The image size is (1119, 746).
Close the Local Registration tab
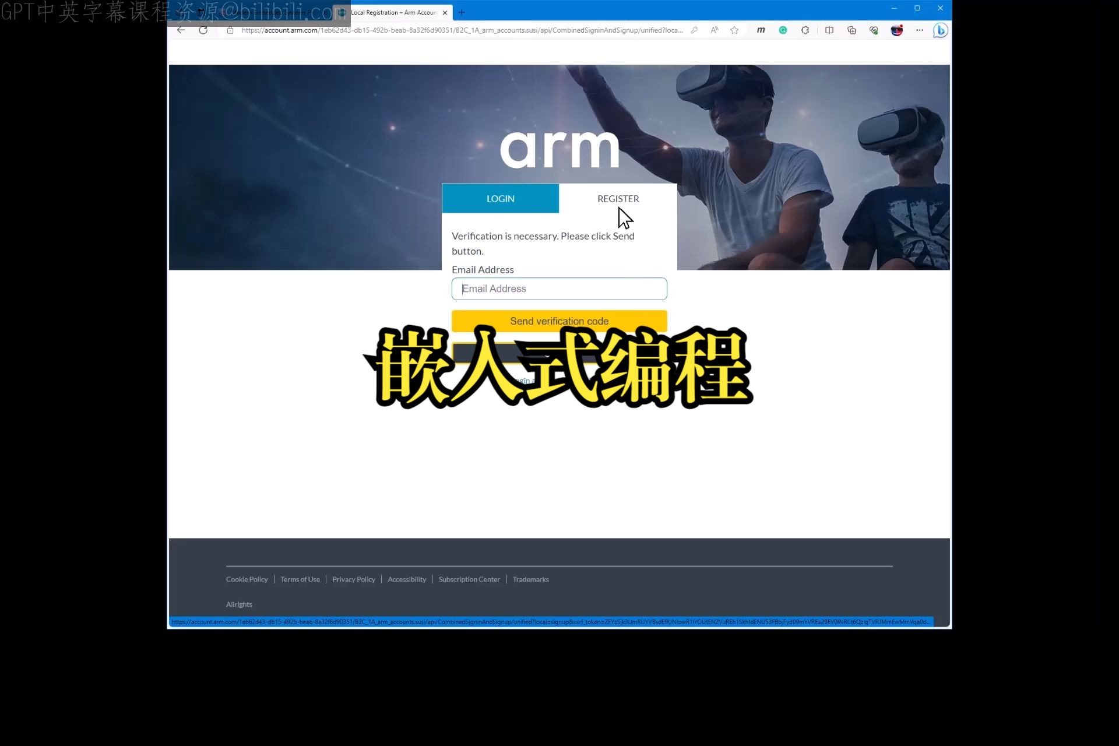445,12
